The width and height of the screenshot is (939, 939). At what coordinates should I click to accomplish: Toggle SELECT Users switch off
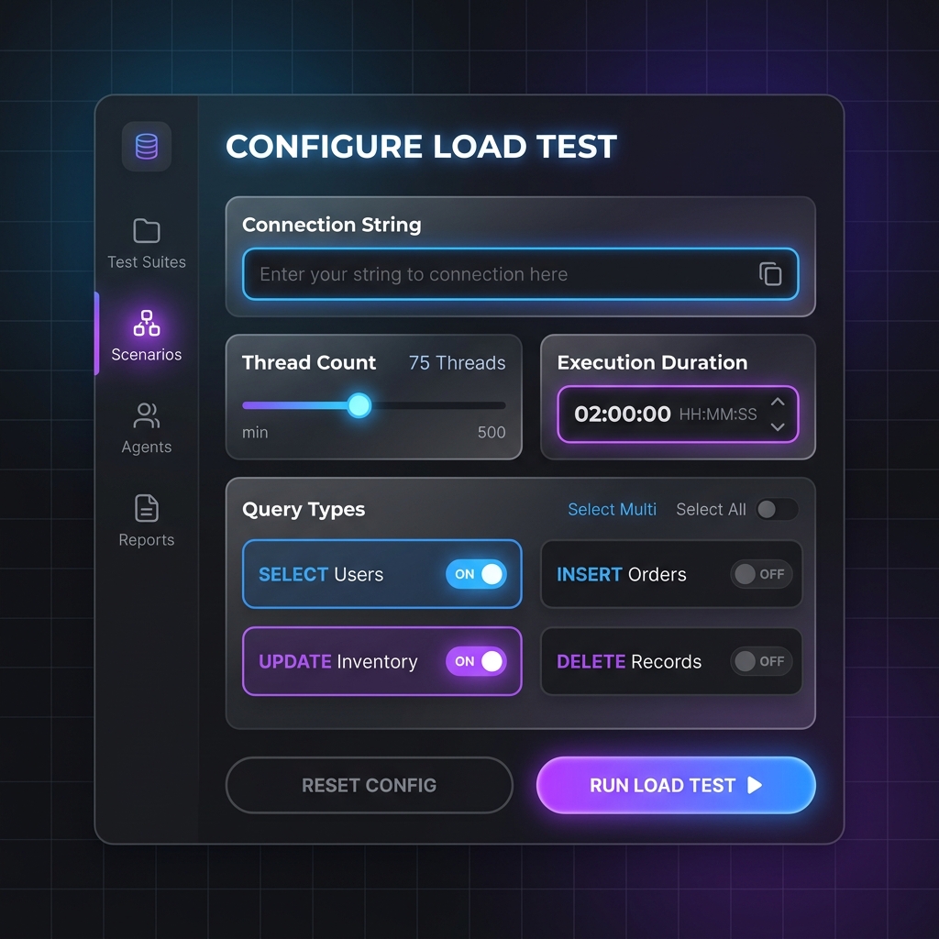click(476, 574)
